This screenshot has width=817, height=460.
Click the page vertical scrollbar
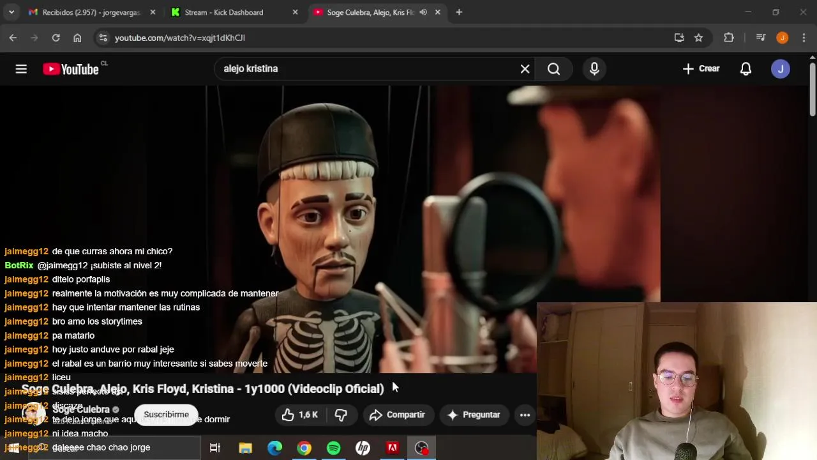coord(812,89)
